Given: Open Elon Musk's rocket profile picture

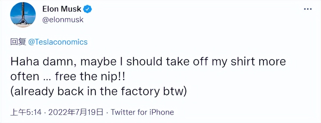Looking at the screenshot, I should (23, 15).
